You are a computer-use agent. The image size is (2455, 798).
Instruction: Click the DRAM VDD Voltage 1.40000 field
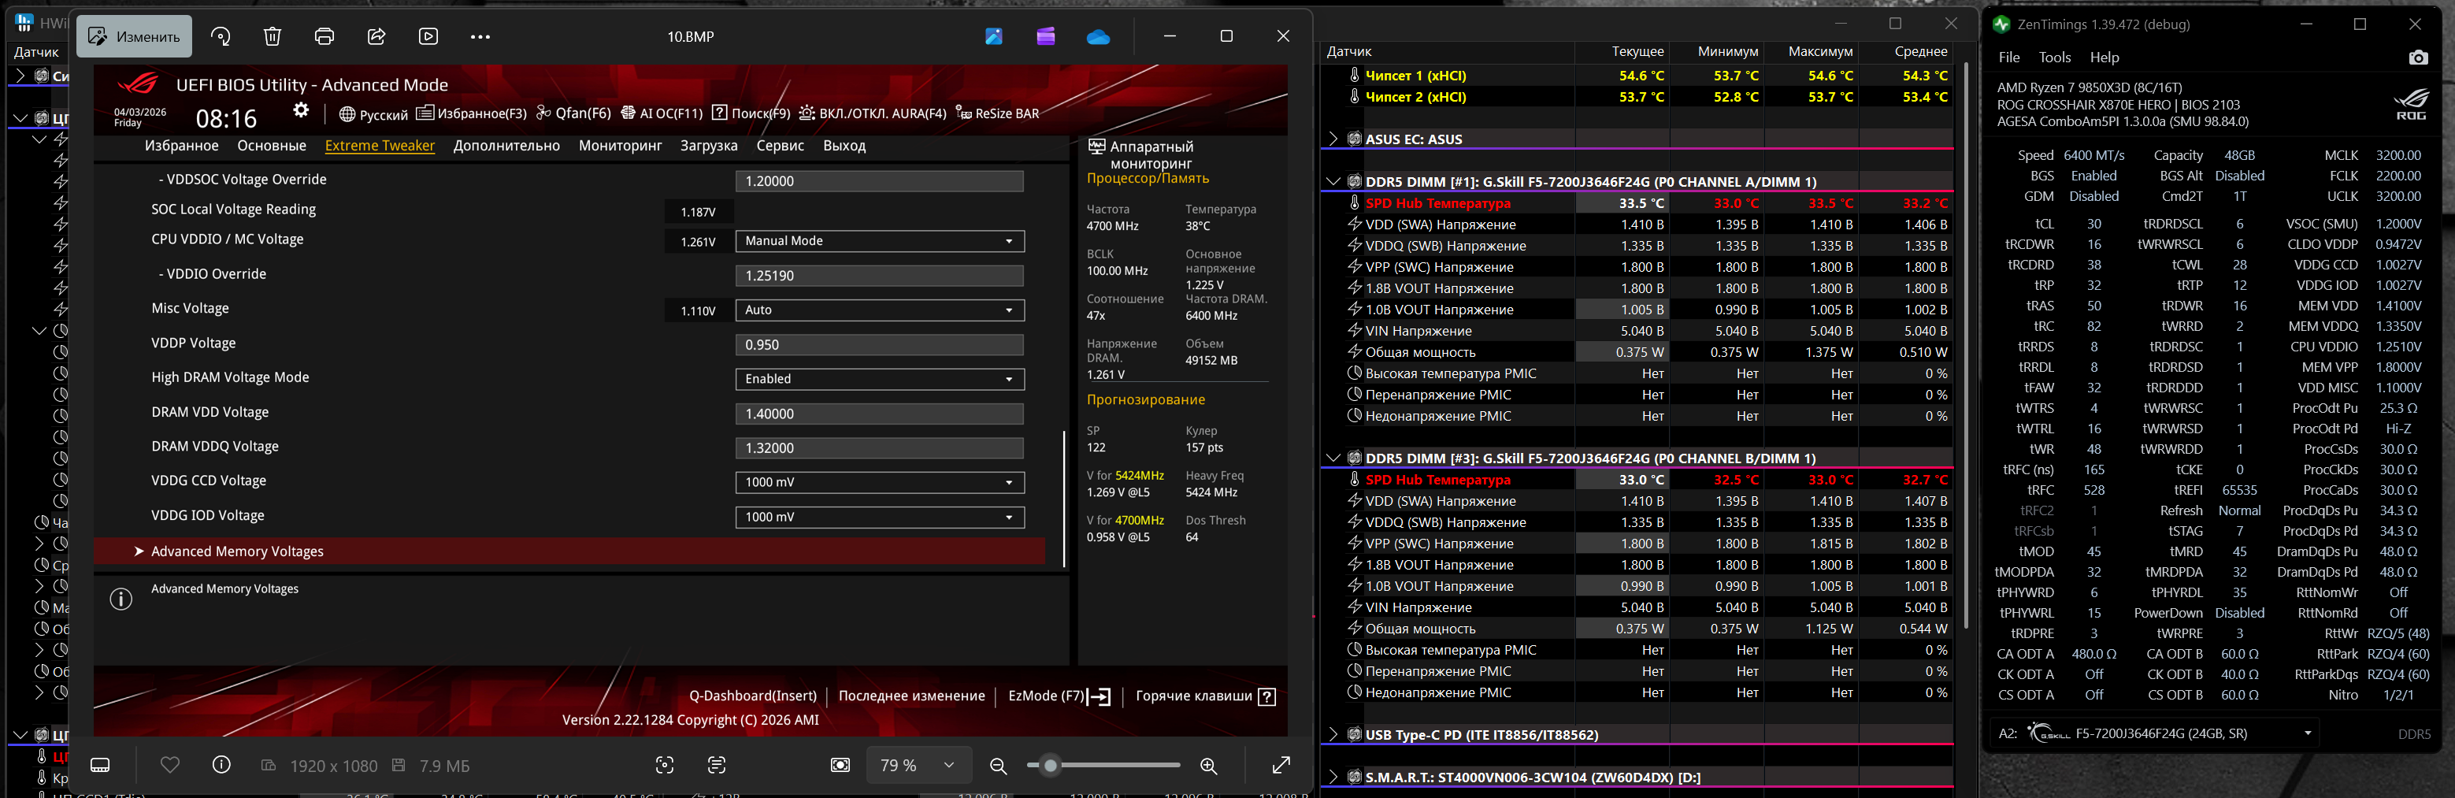tap(880, 414)
